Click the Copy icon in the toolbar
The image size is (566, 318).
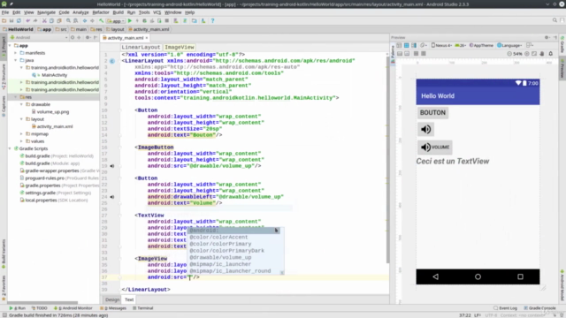pyautogui.click(x=51, y=21)
